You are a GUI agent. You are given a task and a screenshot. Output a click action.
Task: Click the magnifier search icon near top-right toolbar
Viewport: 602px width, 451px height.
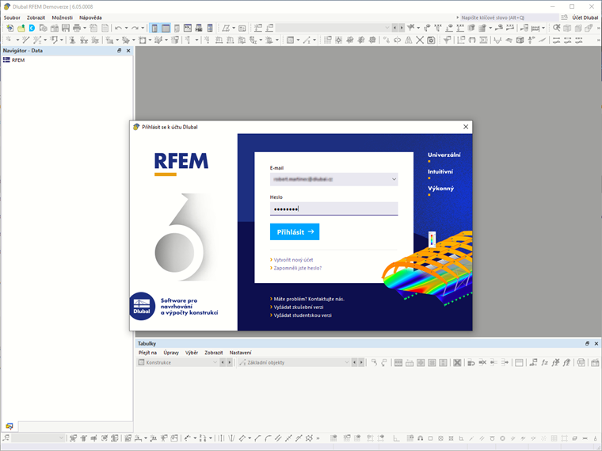[556, 28]
